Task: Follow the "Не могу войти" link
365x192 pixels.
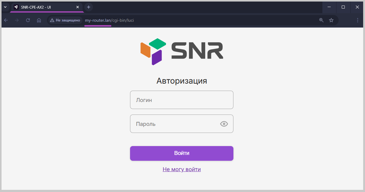Action: click(182, 169)
